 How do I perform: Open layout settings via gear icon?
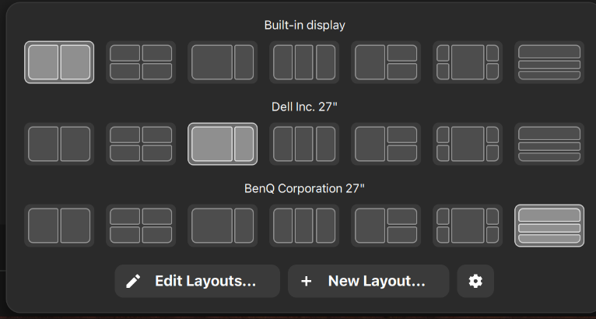[475, 281]
